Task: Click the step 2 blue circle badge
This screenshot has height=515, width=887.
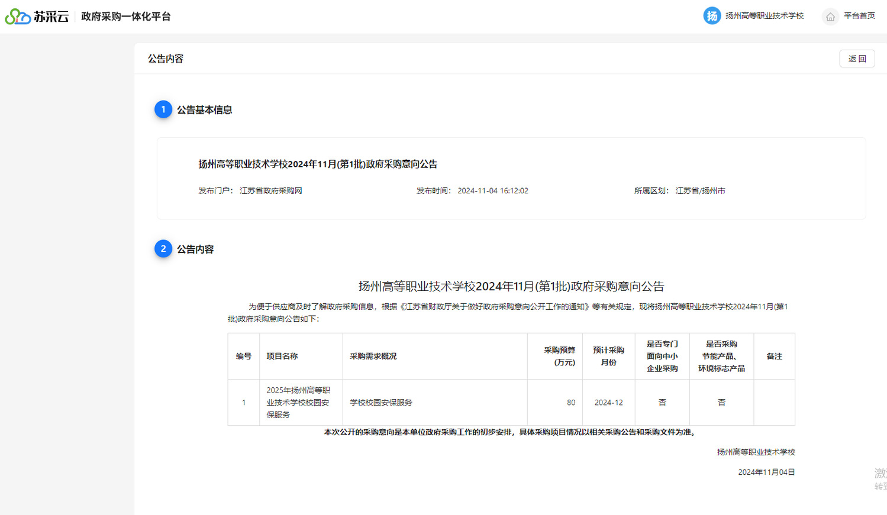Action: tap(163, 249)
